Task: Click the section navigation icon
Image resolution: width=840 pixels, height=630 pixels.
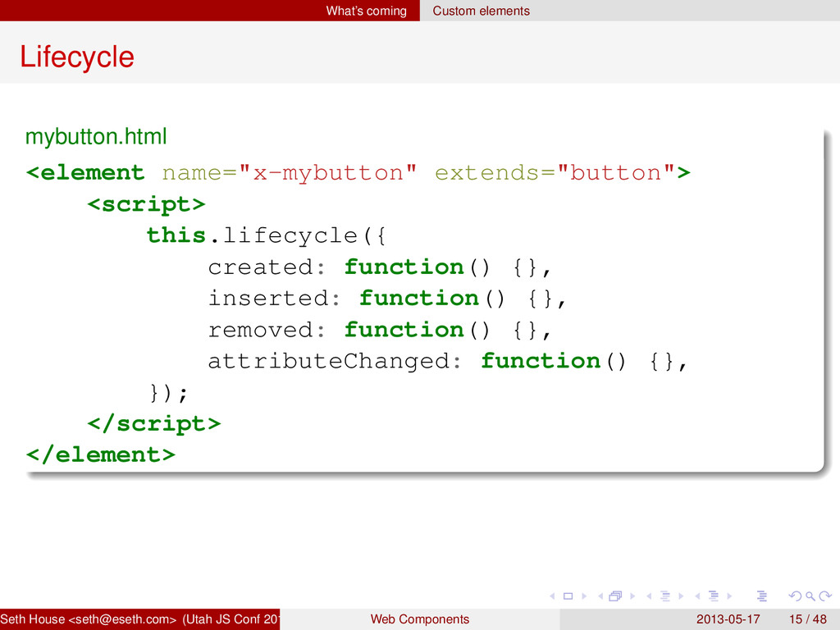Action: [x=714, y=596]
